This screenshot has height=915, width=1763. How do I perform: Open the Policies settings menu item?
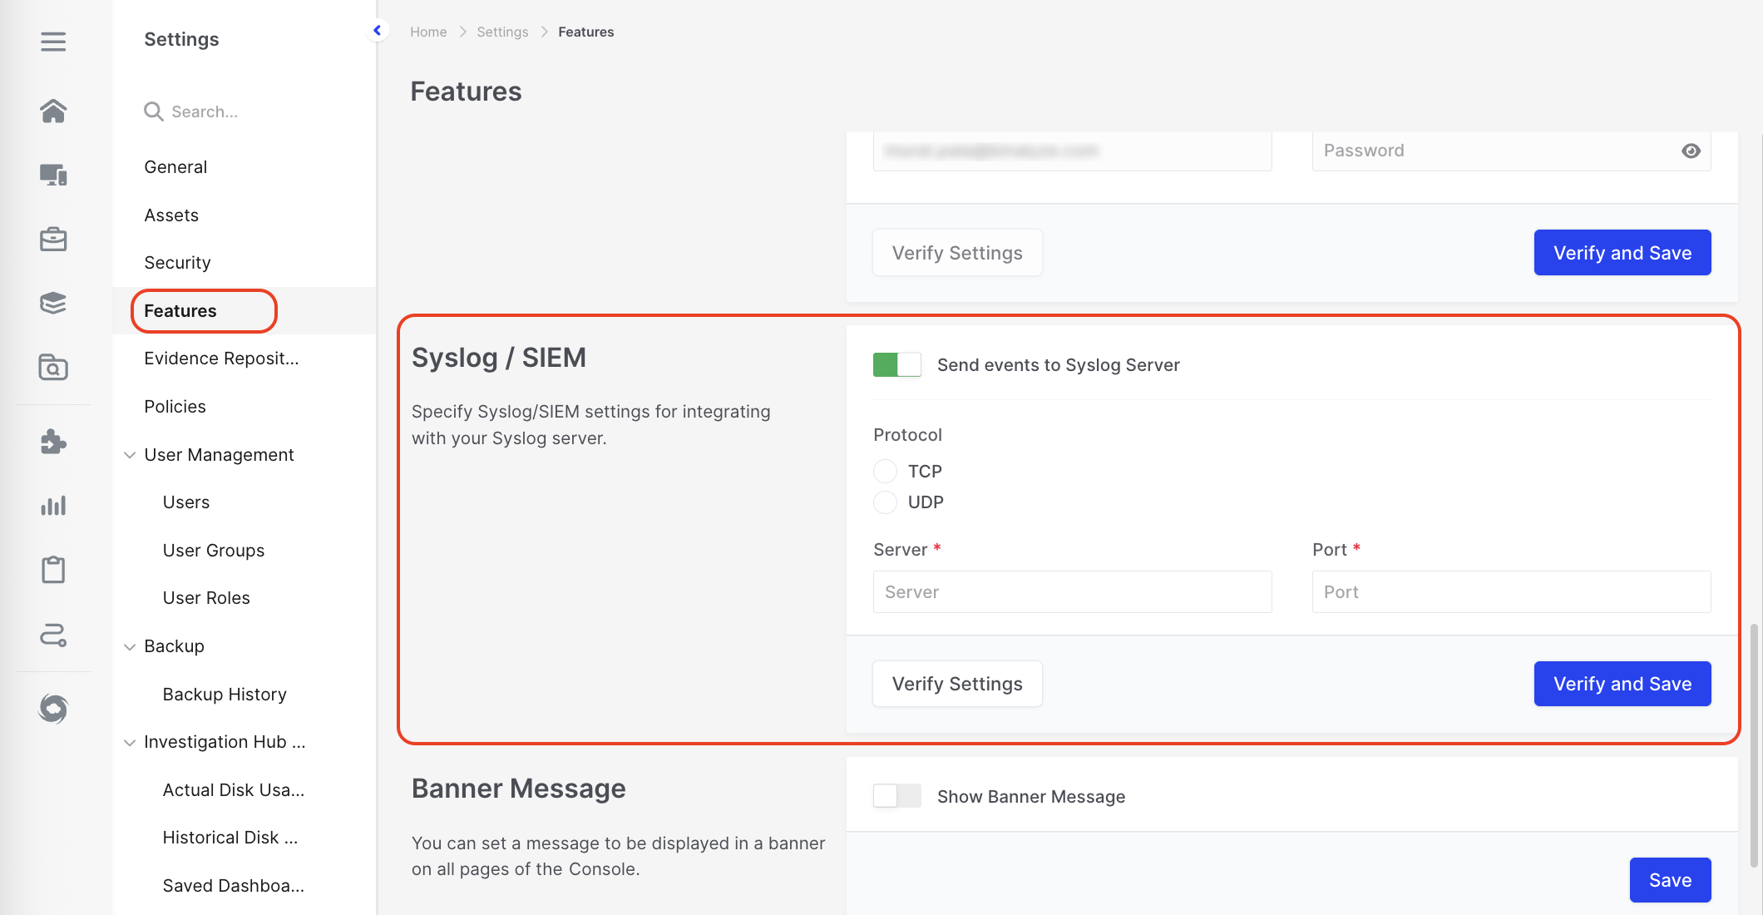pos(175,407)
